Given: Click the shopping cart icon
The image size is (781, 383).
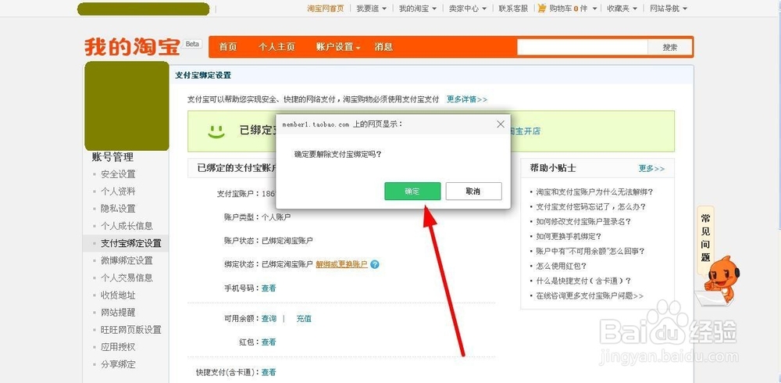Looking at the screenshot, I should tap(542, 9).
